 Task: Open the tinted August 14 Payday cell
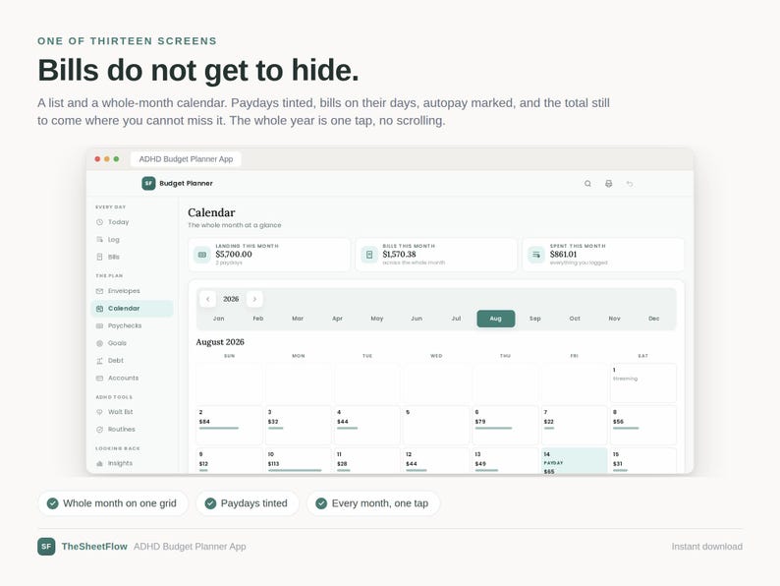tap(574, 460)
